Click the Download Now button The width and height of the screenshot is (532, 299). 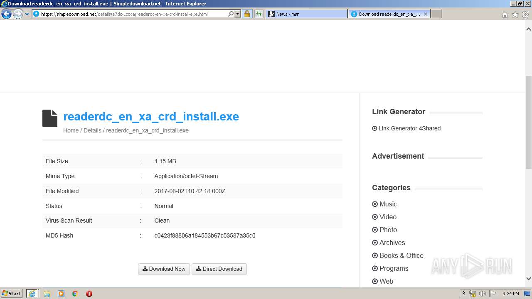[164, 269]
